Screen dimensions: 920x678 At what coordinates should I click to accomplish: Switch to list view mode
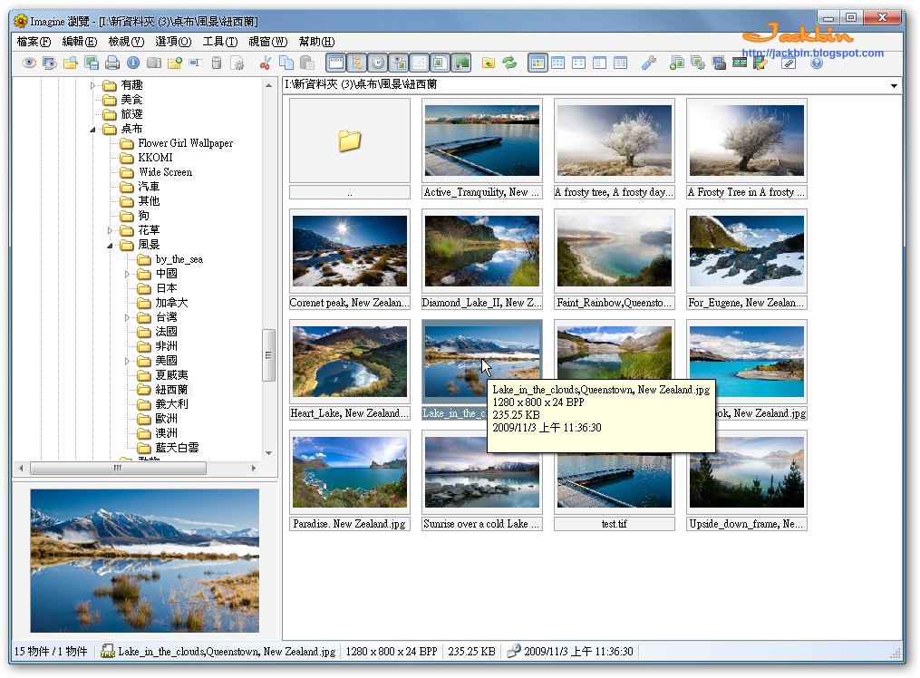point(599,63)
